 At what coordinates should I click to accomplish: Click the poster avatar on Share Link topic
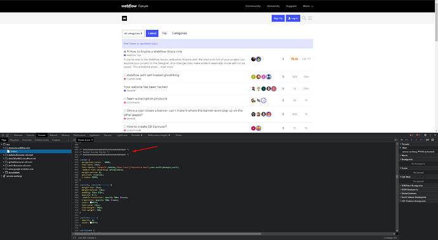(253, 59)
